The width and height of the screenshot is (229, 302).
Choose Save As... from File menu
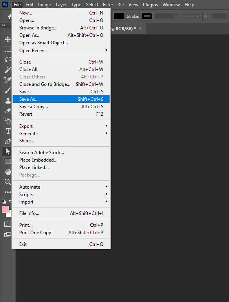click(61, 99)
